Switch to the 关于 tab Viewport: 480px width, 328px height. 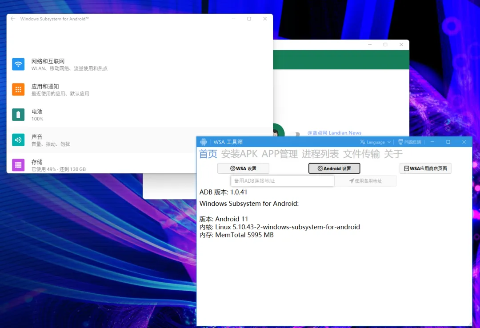(x=393, y=154)
